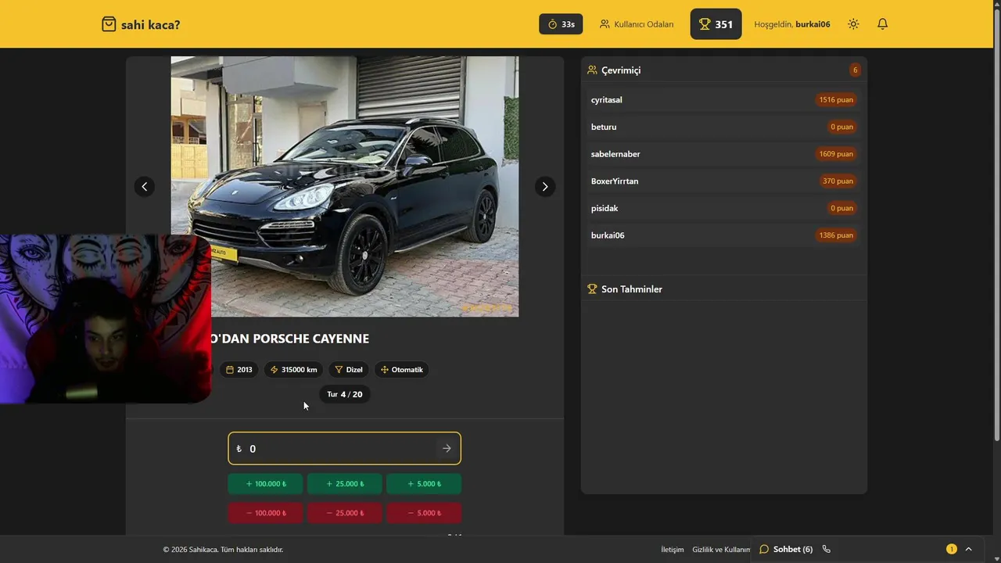Subtract 5.000 ₺ from the guess

(x=424, y=513)
